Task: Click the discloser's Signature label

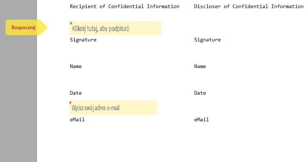Action: [x=208, y=40]
